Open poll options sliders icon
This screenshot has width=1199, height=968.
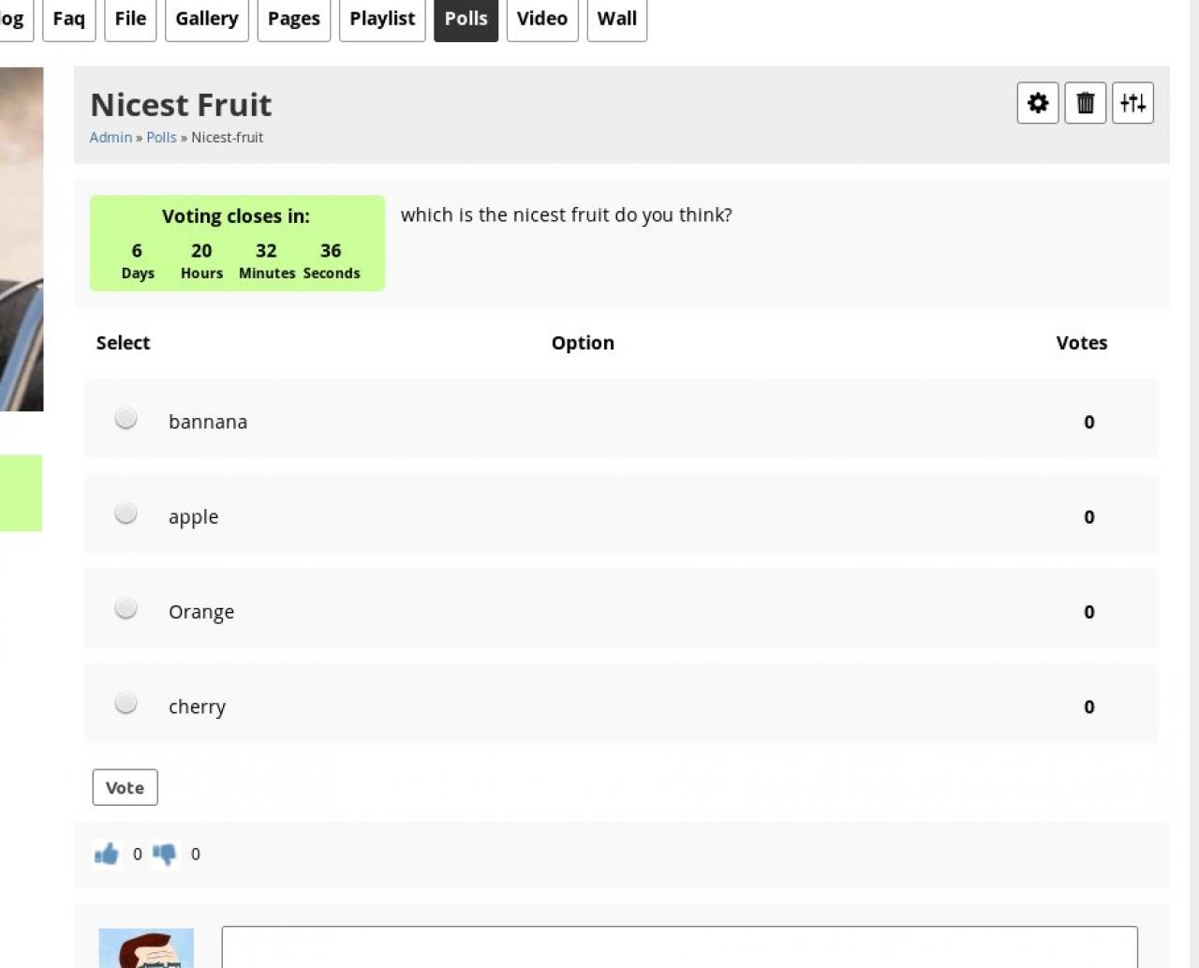click(x=1132, y=103)
